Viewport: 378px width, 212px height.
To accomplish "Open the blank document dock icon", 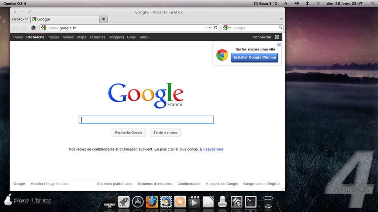I will pyautogui.click(x=208, y=201).
